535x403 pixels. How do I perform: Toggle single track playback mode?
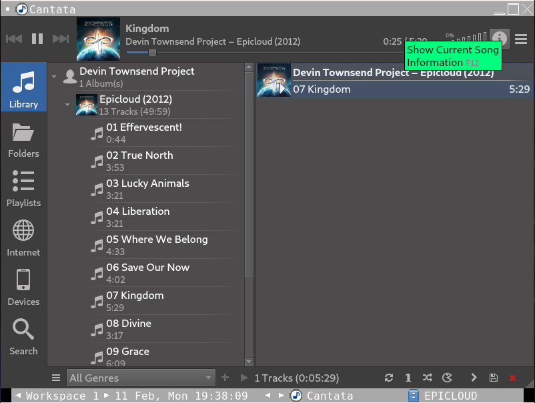point(408,378)
